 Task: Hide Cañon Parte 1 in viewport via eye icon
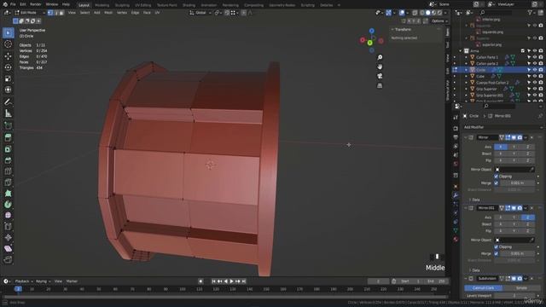click(x=535, y=57)
